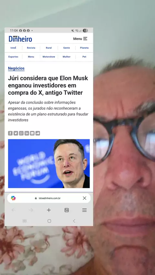Tap the Android home button

tap(49, 221)
